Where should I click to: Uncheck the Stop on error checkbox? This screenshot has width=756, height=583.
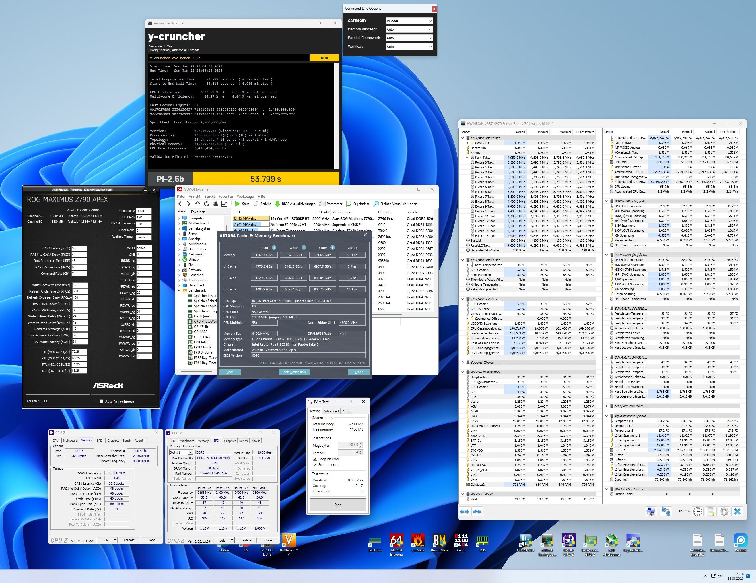(x=315, y=465)
